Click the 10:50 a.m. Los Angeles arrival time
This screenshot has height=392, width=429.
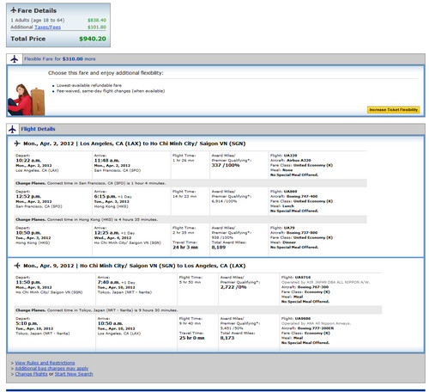point(110,323)
